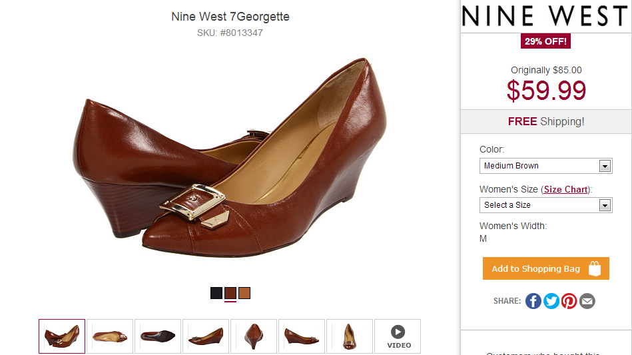
Task: Click the main shoe product image
Action: (230, 158)
